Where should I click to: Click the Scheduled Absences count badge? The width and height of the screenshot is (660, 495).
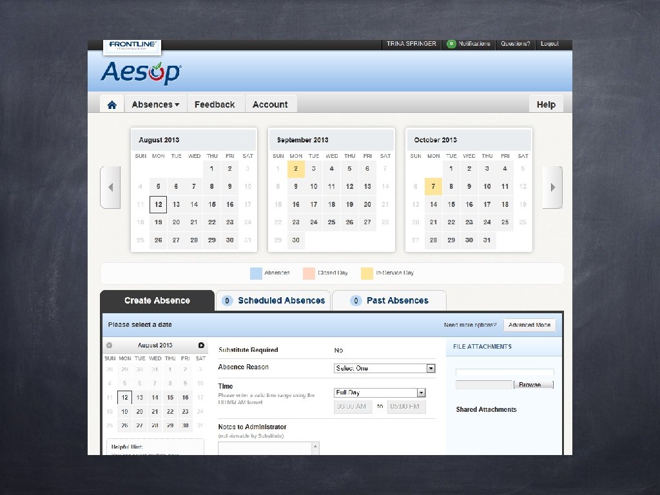[228, 300]
